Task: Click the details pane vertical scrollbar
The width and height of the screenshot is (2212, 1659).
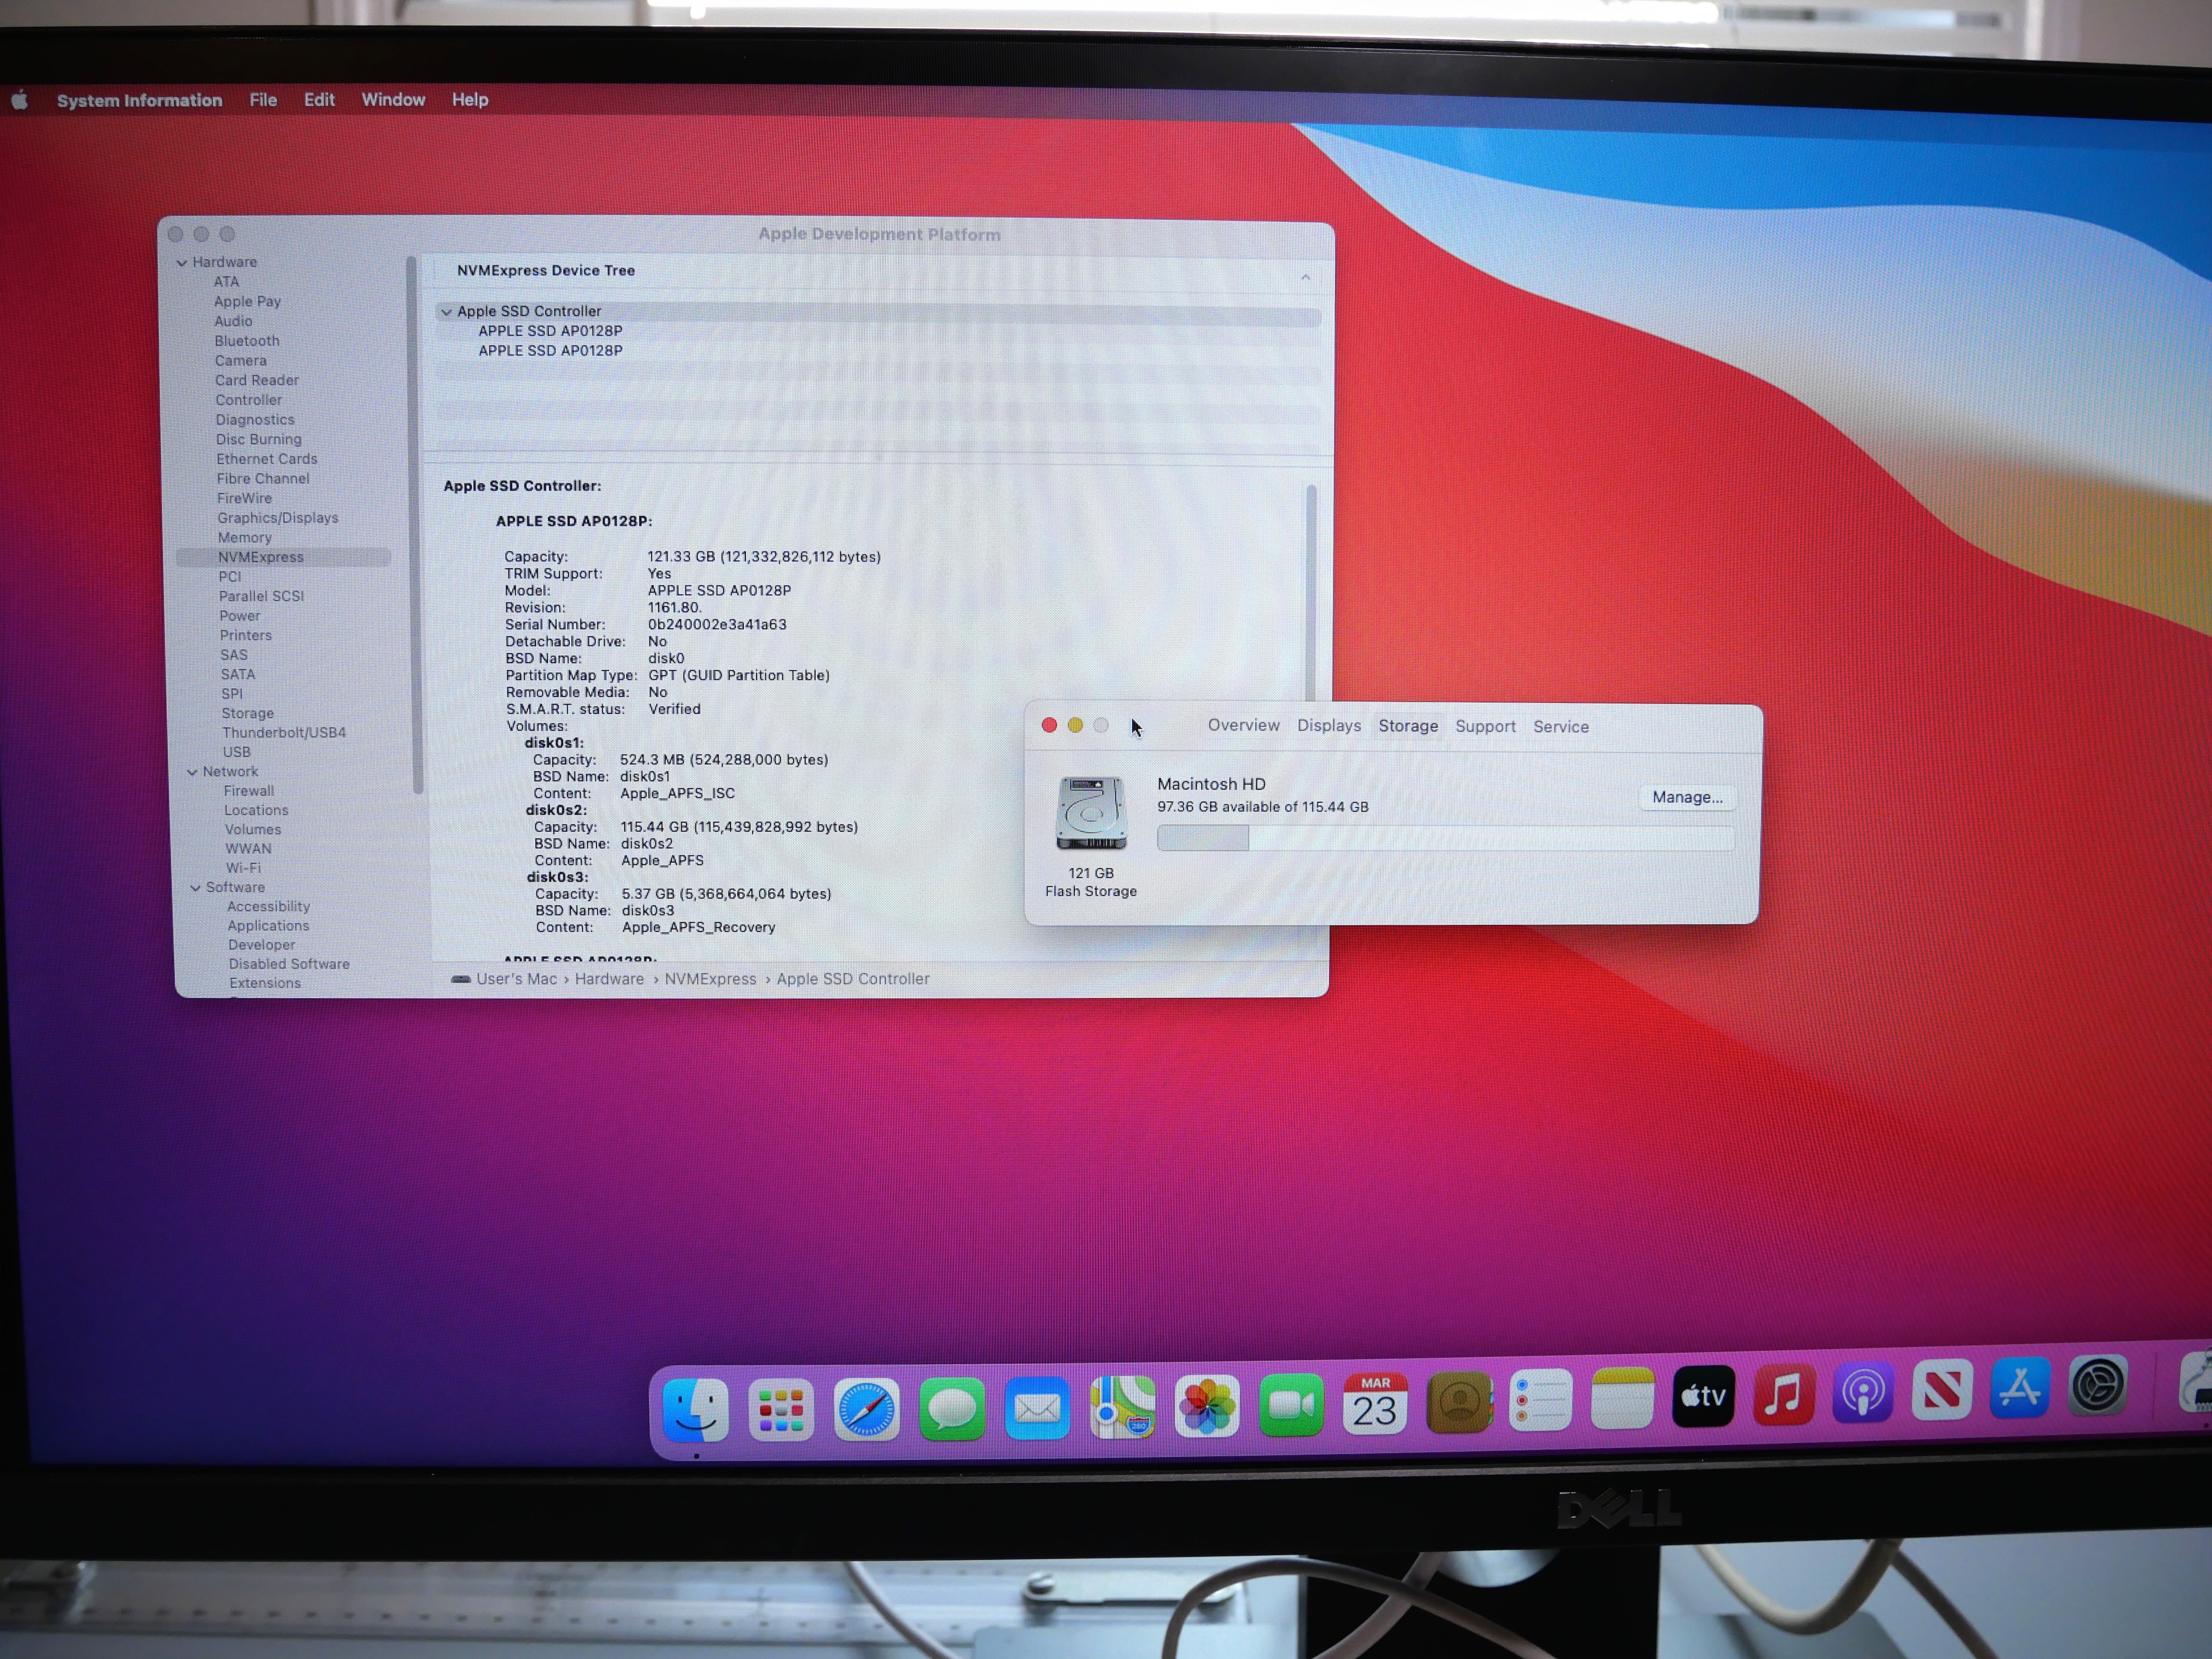Action: (x=1311, y=594)
